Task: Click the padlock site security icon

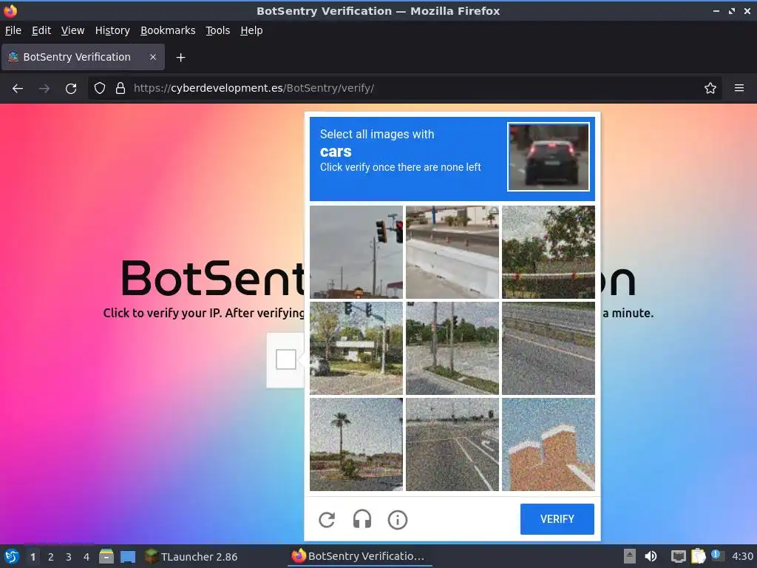Action: (120, 89)
